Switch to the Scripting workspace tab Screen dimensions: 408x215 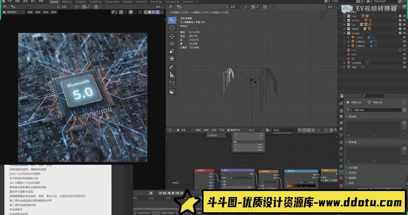click(188, 1)
